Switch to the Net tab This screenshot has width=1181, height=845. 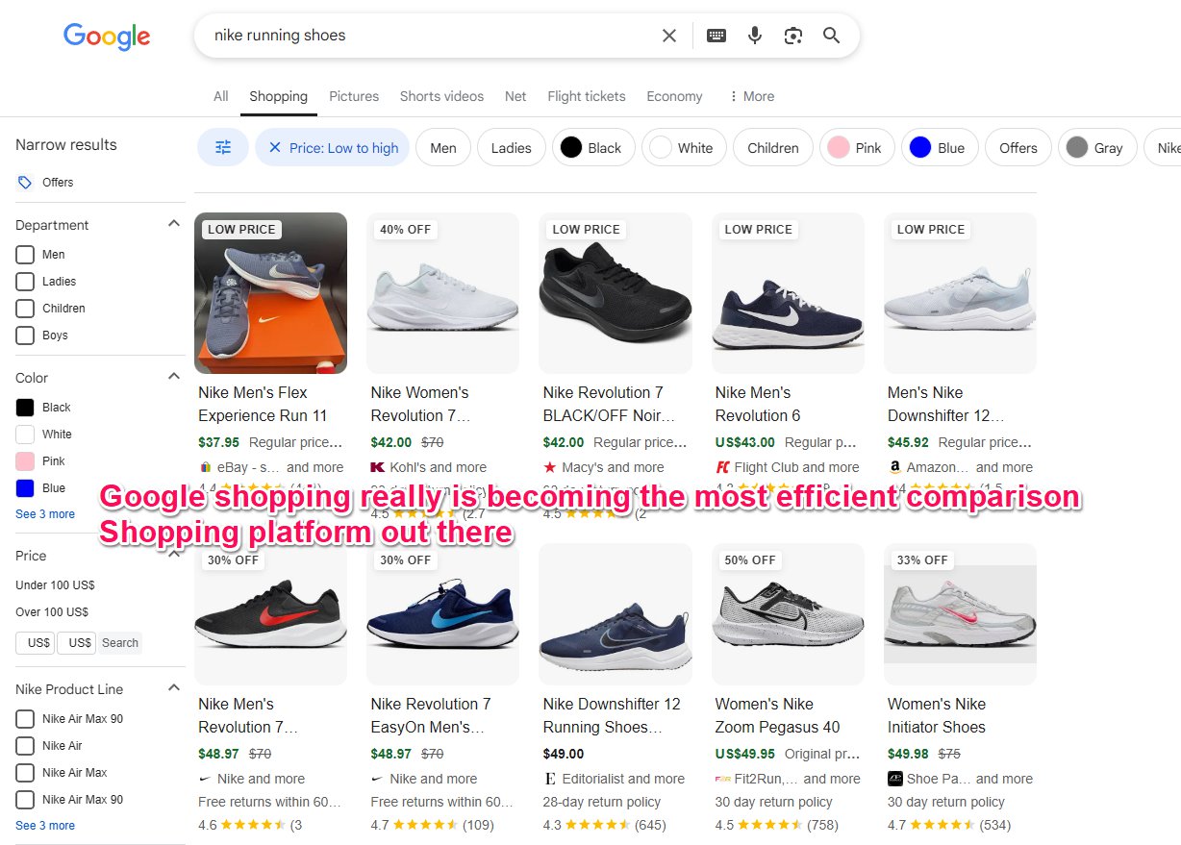coord(515,96)
